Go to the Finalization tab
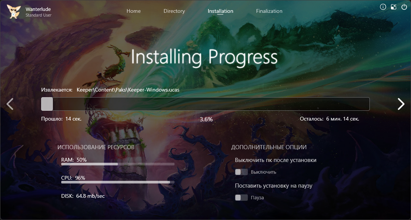Image resolution: width=411 pixels, height=220 pixels. pyautogui.click(x=269, y=11)
